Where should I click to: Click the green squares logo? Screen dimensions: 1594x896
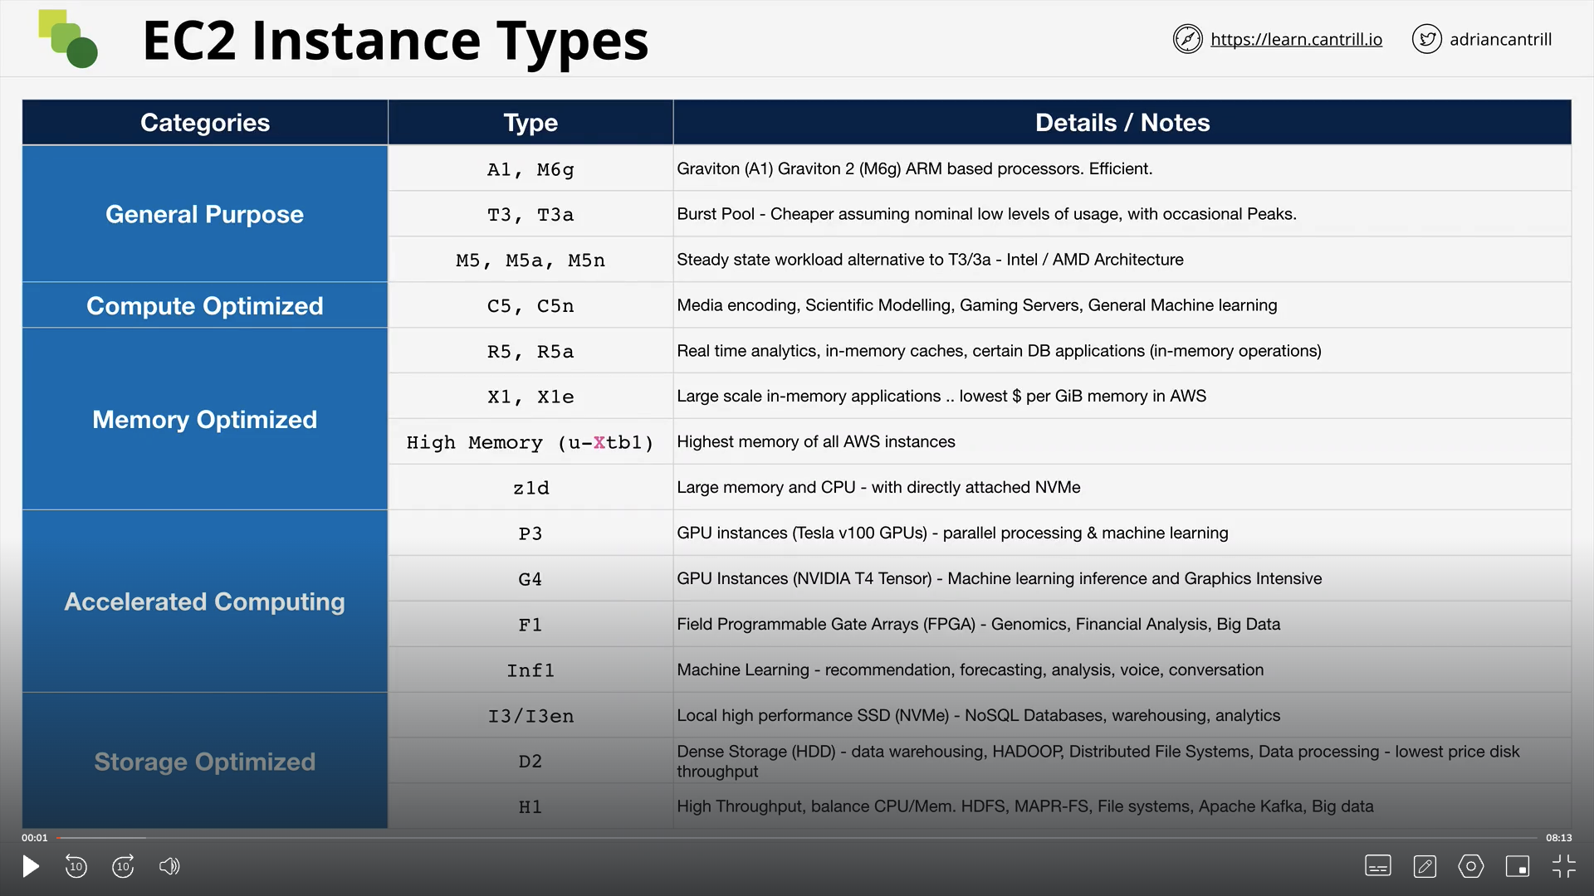(x=68, y=39)
